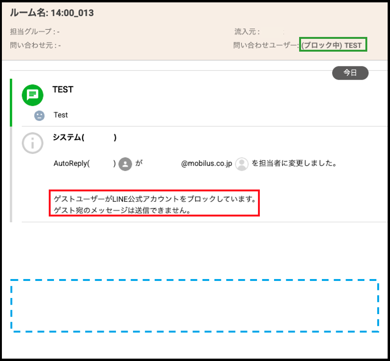Image resolution: width=390 pixels, height=361 pixels.
Task: Click the dark user avatar after AutoReply
Action: [x=125, y=164]
